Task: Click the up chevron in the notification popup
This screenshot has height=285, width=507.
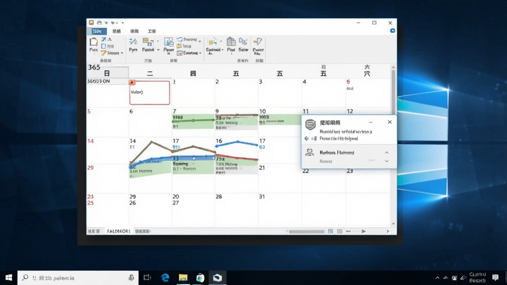Action: (387, 152)
